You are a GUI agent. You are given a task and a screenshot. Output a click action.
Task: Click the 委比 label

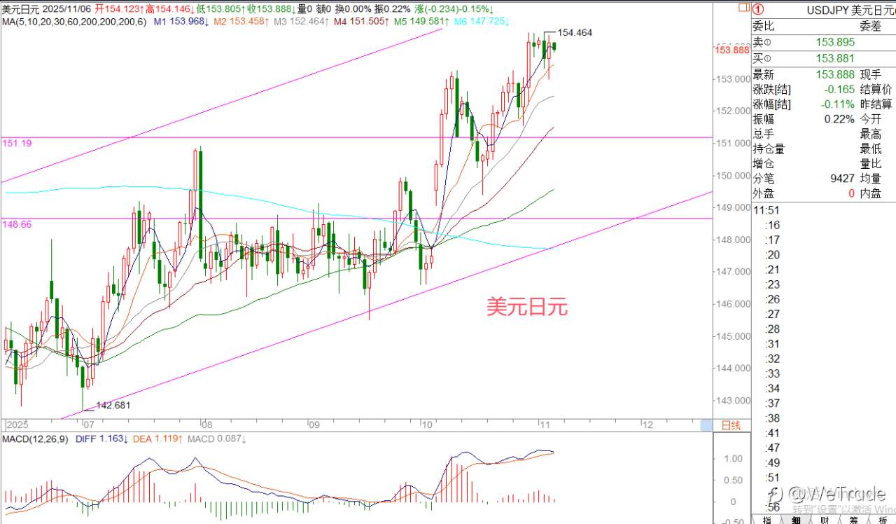(764, 27)
